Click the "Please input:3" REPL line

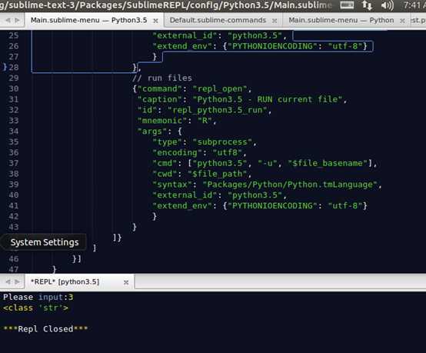pos(38,297)
